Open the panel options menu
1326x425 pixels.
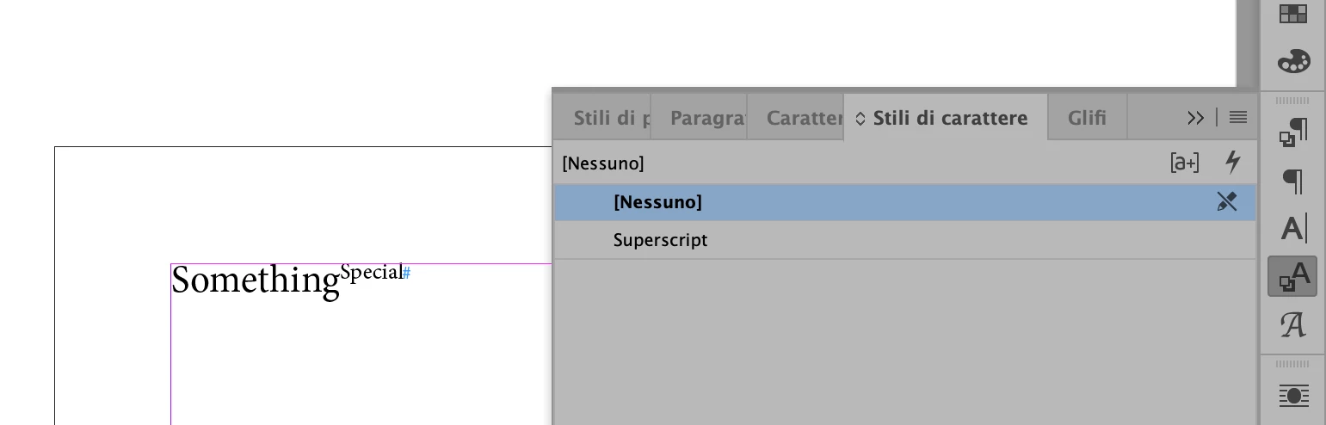pos(1238,118)
